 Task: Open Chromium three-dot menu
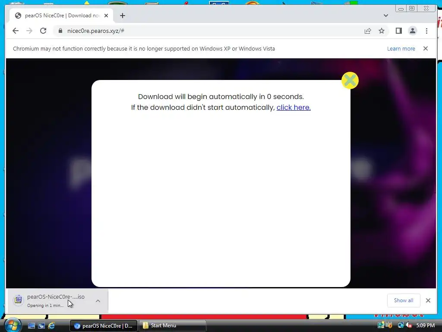(x=426, y=31)
